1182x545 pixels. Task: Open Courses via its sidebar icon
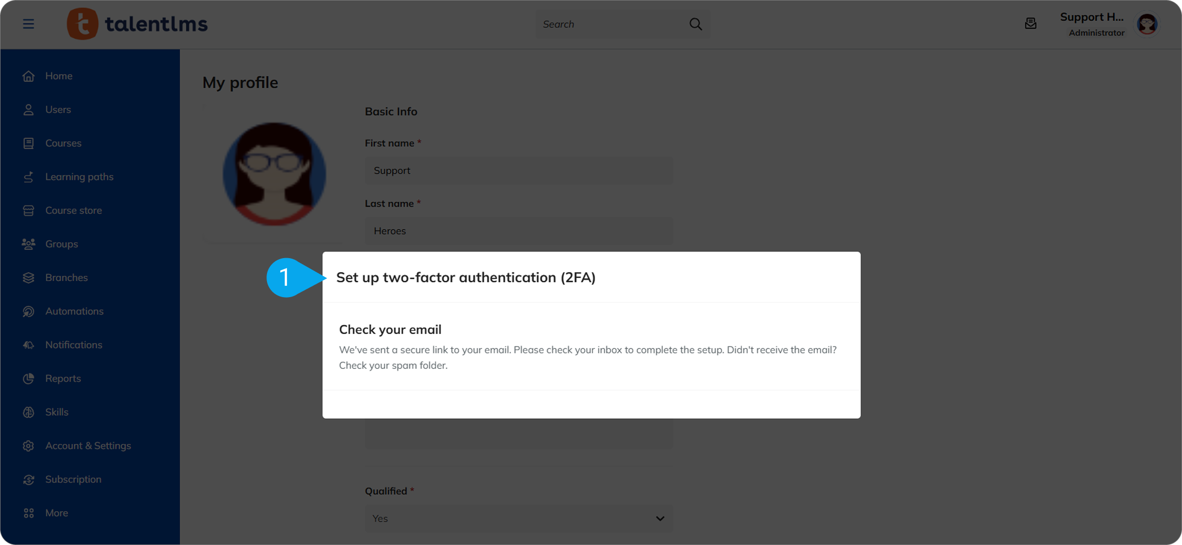pos(28,143)
